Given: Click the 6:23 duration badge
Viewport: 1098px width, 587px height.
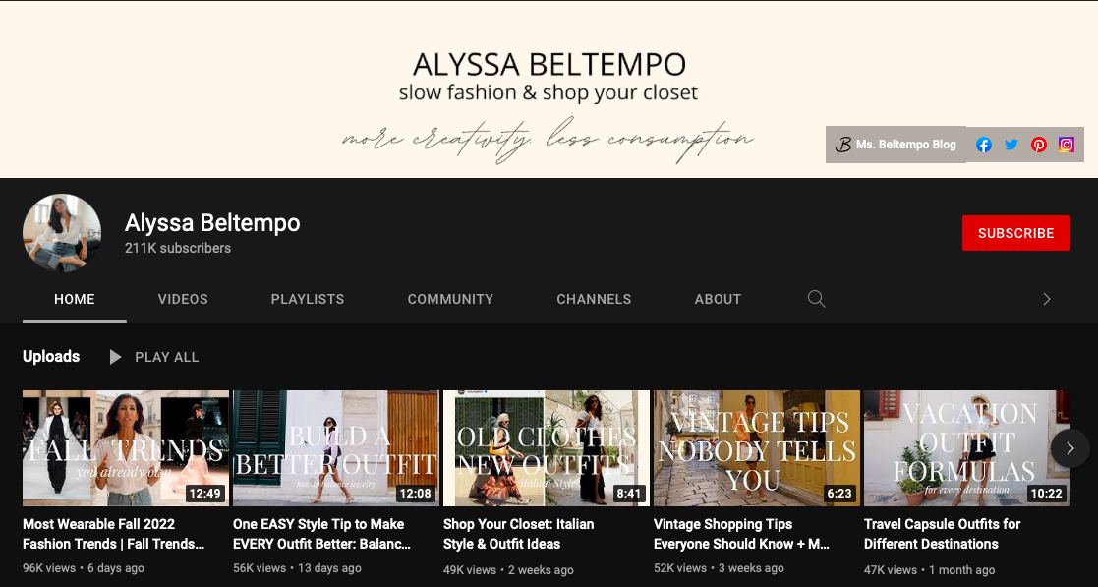Looking at the screenshot, I should (x=839, y=494).
